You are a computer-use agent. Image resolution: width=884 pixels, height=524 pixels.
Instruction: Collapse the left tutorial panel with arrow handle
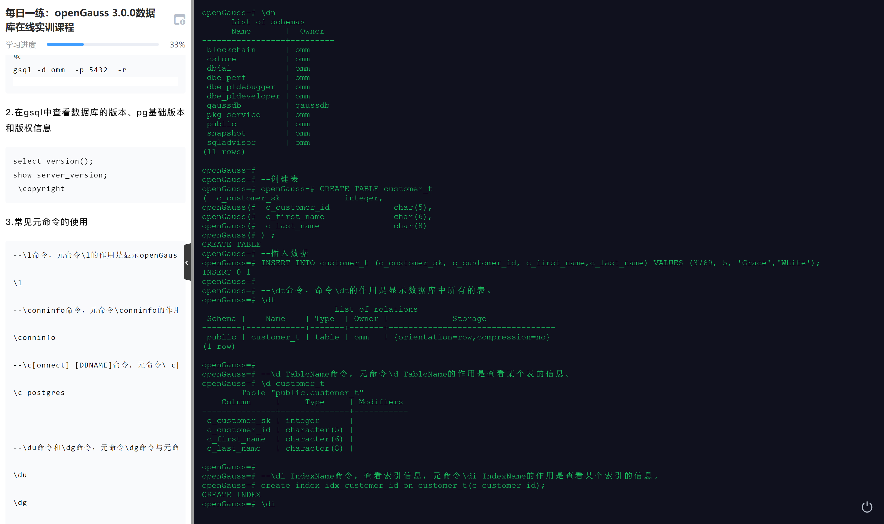click(x=187, y=262)
